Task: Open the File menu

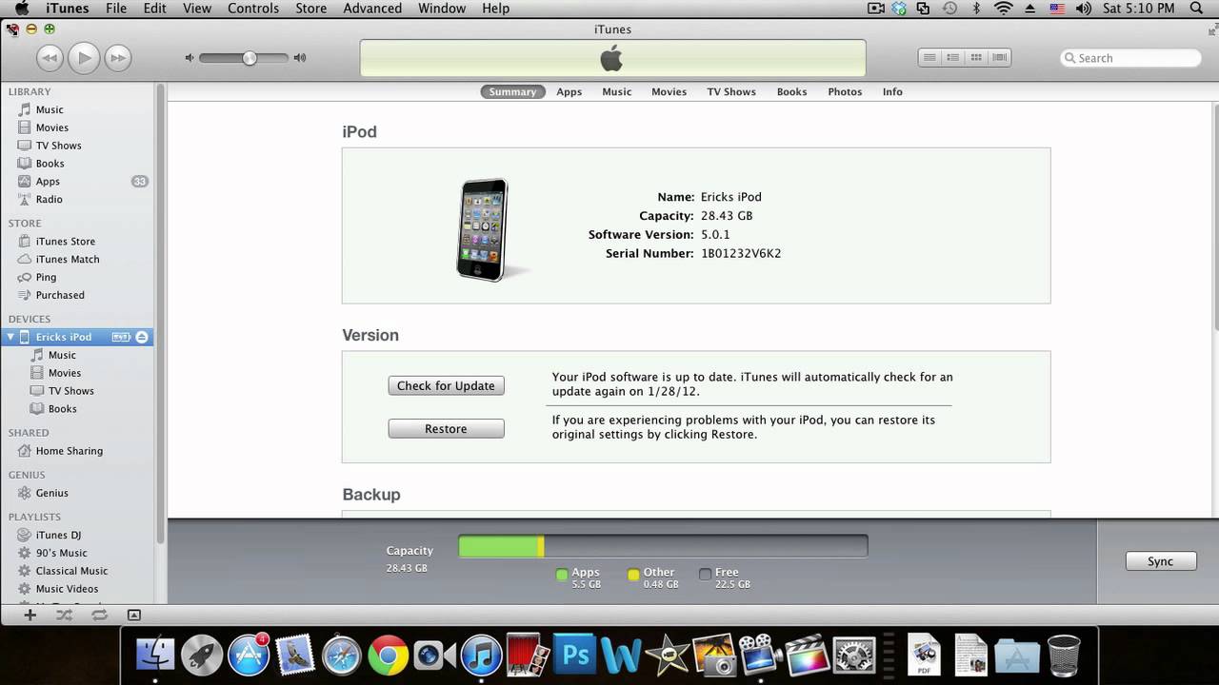Action: click(x=116, y=9)
